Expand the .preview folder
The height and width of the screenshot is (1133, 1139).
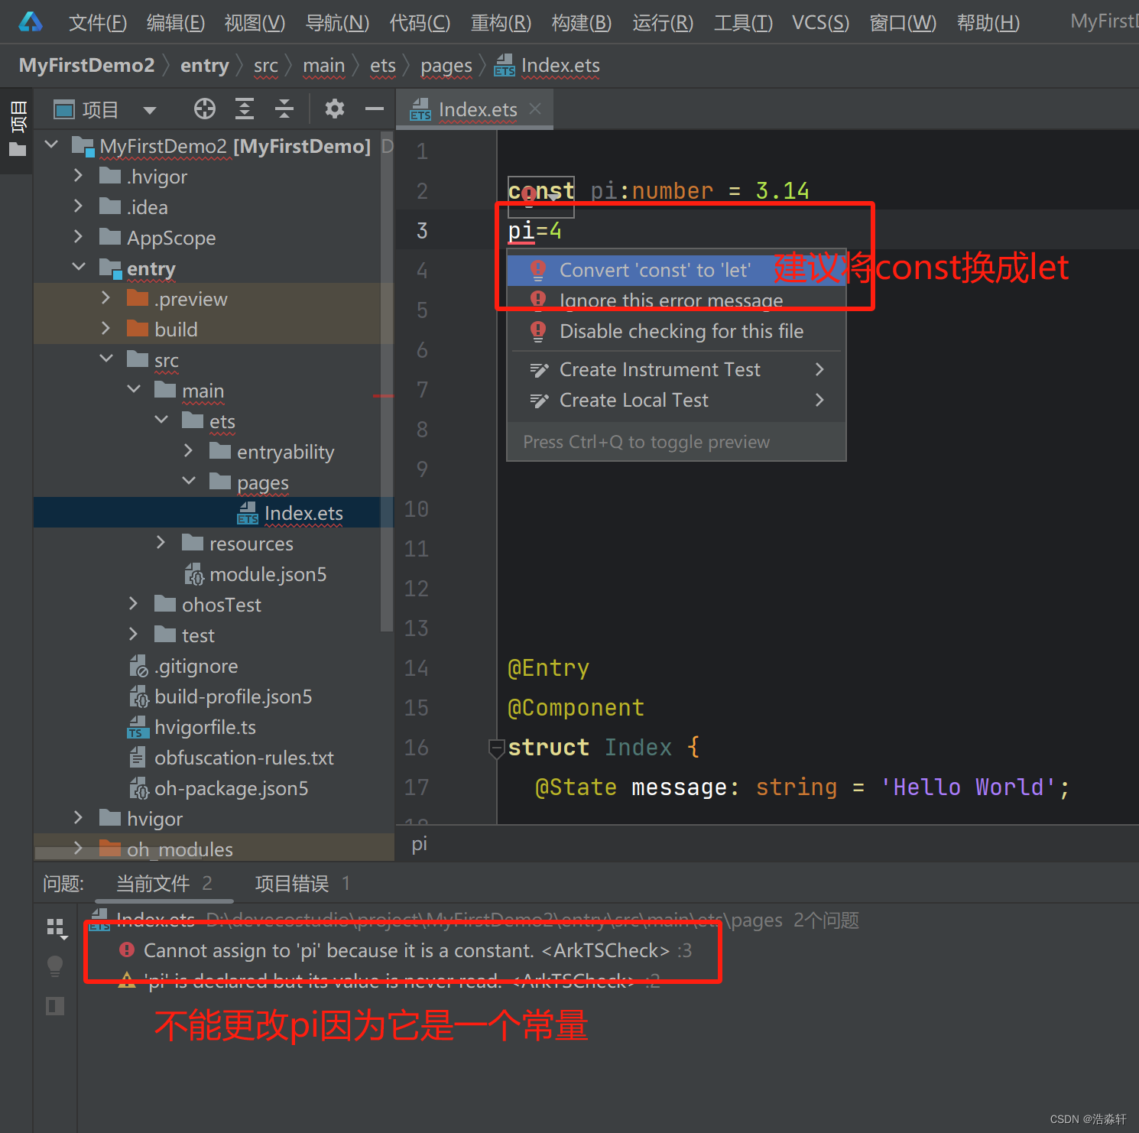105,298
